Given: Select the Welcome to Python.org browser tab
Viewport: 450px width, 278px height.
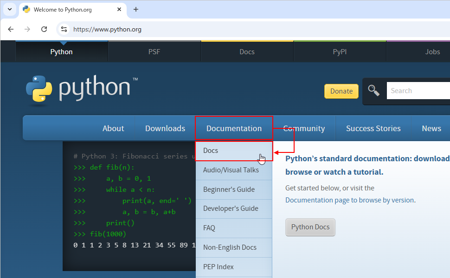Looking at the screenshot, I should coord(73,10).
